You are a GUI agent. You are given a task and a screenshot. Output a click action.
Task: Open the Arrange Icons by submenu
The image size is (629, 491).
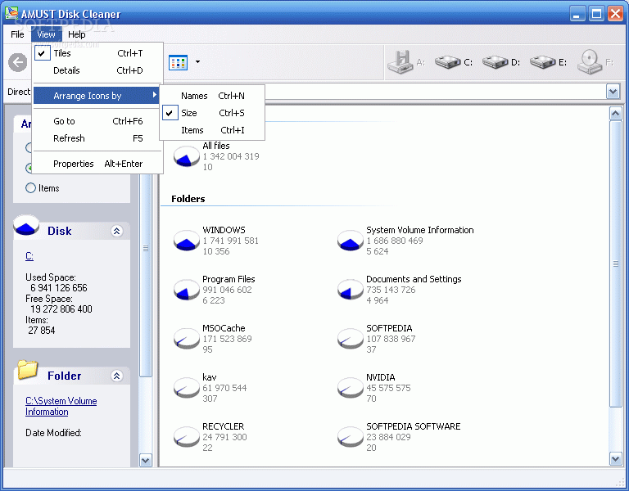click(x=97, y=96)
